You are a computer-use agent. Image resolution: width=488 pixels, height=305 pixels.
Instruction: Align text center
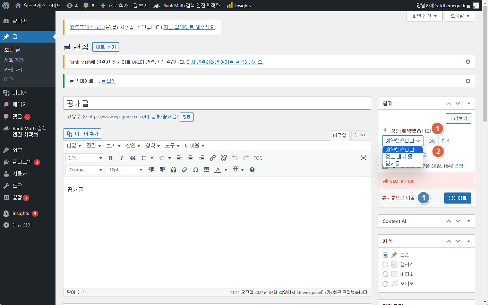click(x=190, y=158)
